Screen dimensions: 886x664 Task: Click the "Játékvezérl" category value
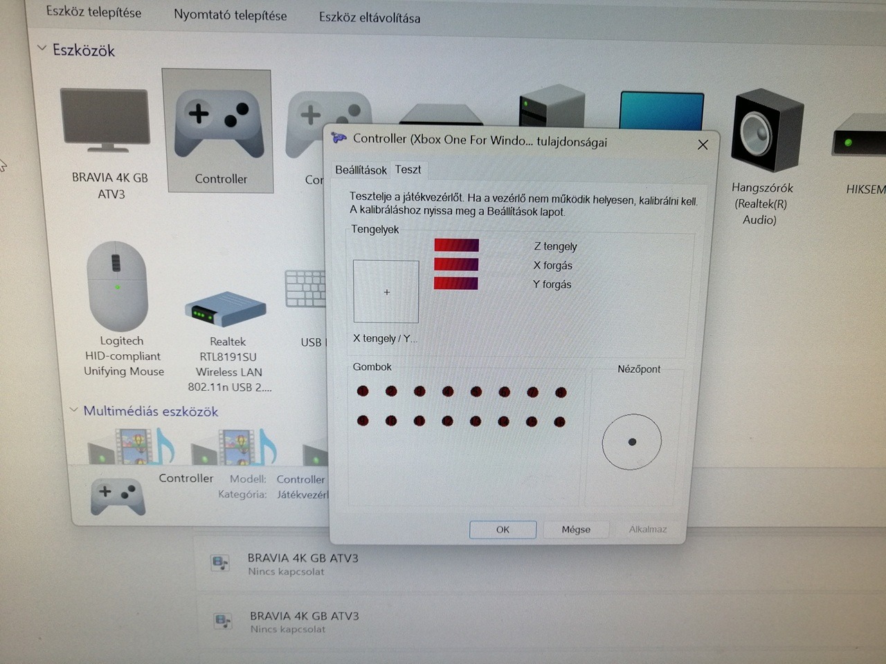click(x=302, y=495)
